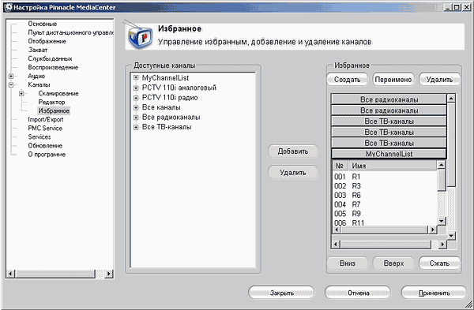Select the PCTV 110i аналоговый label
This screenshot has width=474, height=310.
coord(179,88)
